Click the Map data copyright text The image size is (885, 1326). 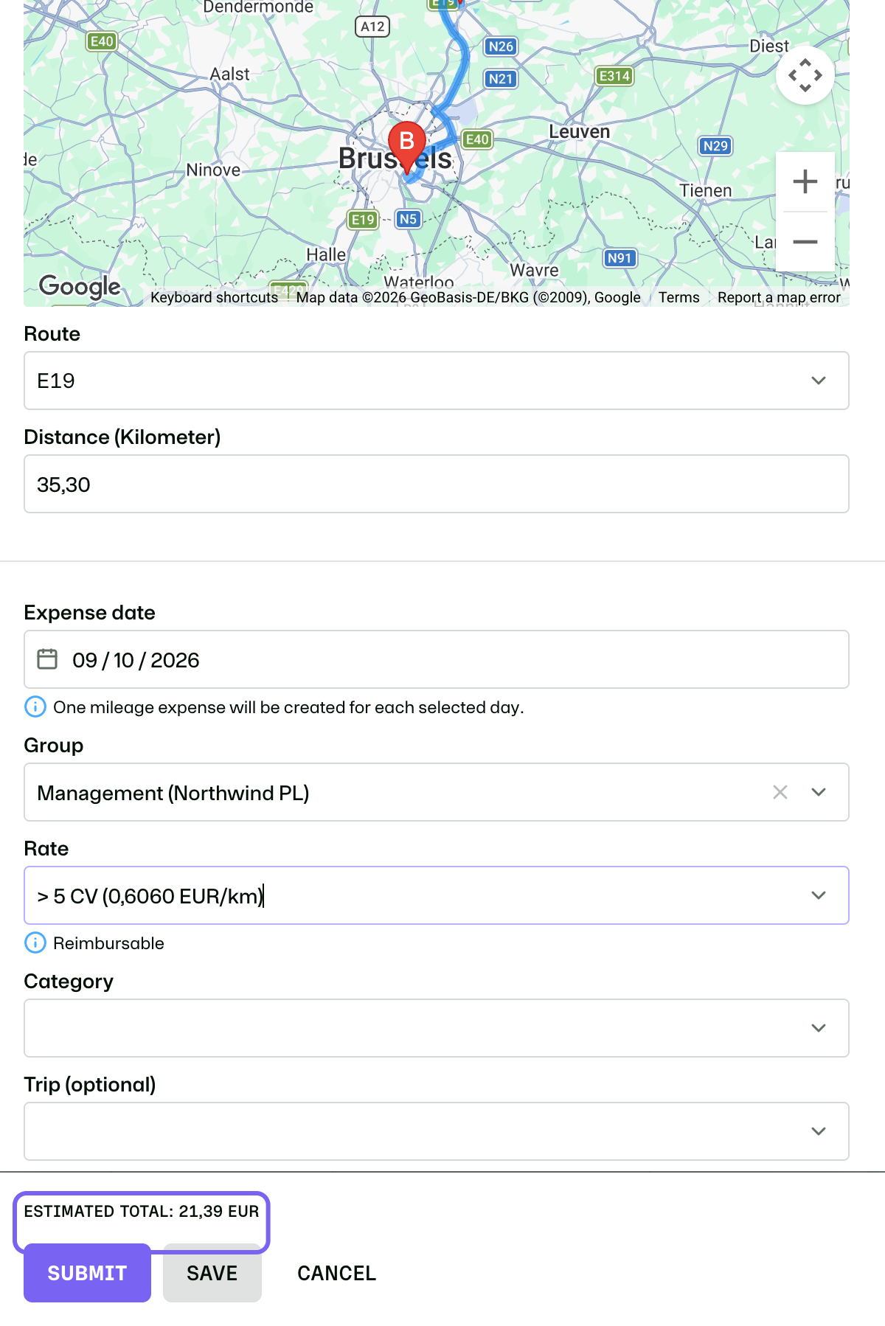click(x=468, y=297)
